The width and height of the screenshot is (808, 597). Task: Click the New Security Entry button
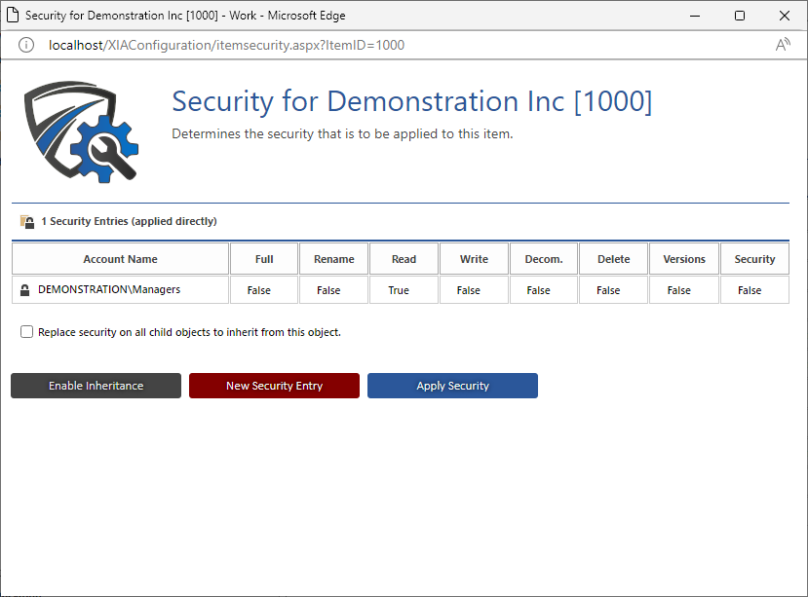pyautogui.click(x=274, y=386)
